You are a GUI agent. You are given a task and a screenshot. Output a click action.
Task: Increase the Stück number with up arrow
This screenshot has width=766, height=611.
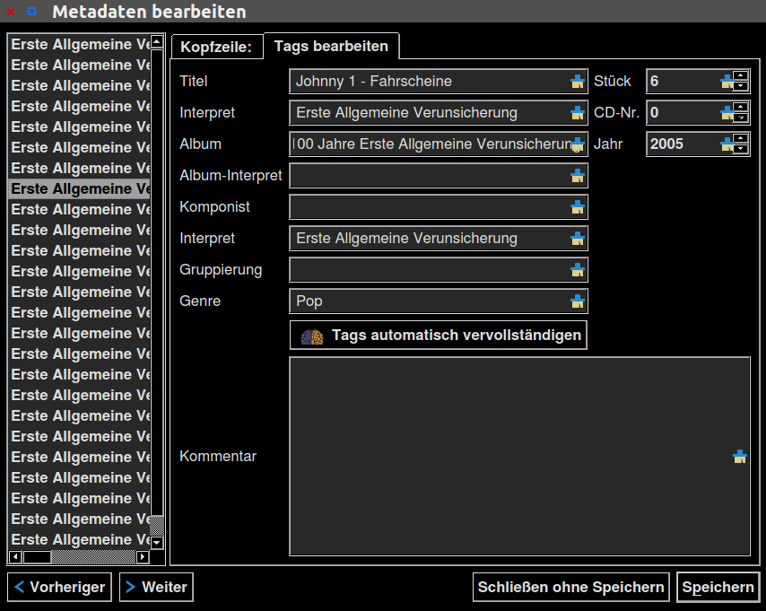pos(740,76)
